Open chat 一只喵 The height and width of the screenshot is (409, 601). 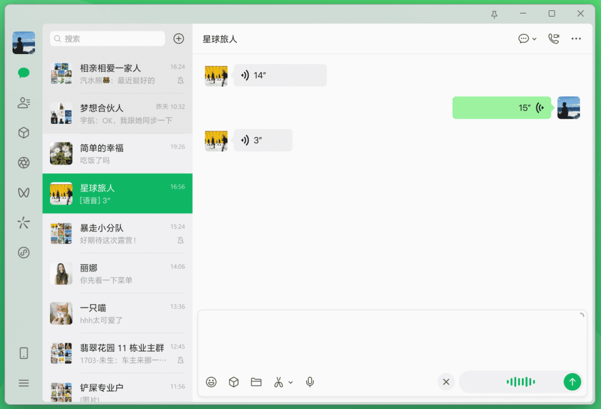pos(117,313)
